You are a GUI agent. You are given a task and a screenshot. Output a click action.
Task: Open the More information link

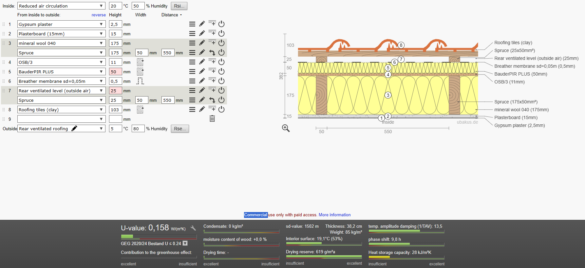pos(334,215)
